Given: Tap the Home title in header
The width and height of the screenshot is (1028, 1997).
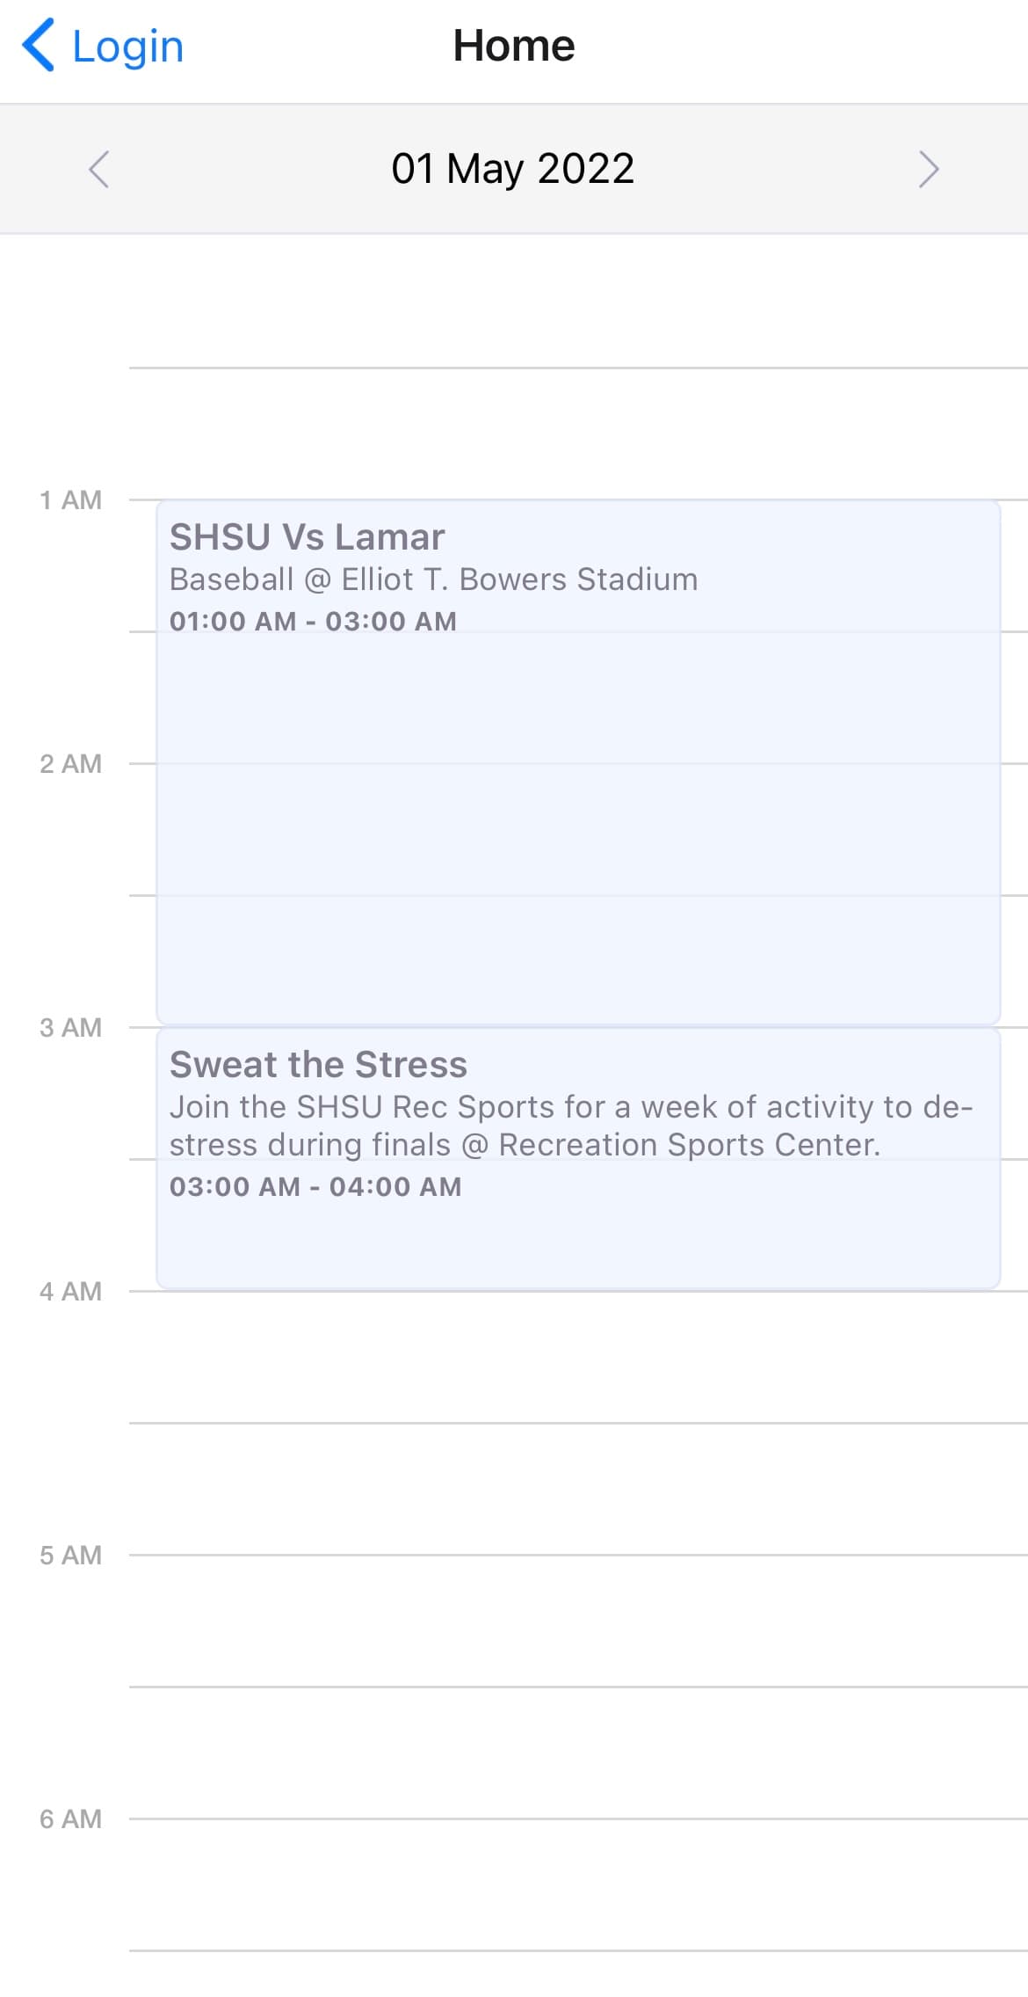Looking at the screenshot, I should [x=514, y=46].
